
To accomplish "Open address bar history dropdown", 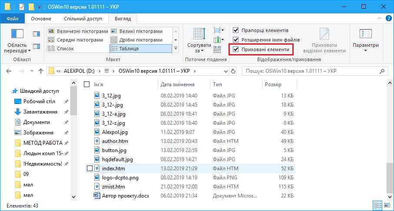I will (x=225, y=71).
